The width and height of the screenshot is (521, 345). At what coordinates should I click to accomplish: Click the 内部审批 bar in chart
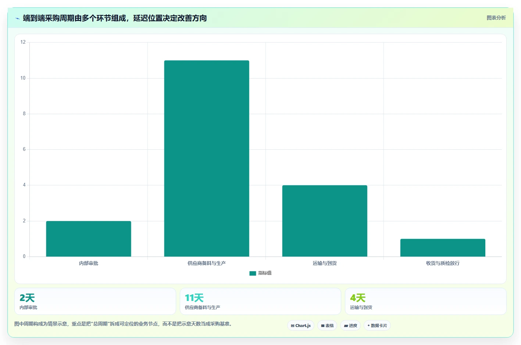89,239
